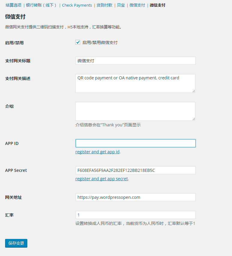Click the APP Secret input field
232x256 pixels.
(x=135, y=170)
